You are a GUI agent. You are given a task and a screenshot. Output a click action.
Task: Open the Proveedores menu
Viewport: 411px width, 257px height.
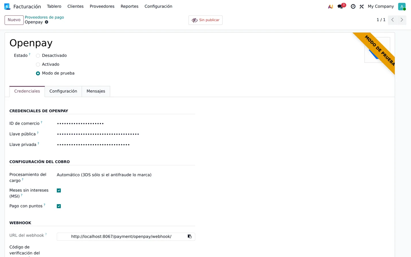click(x=102, y=6)
